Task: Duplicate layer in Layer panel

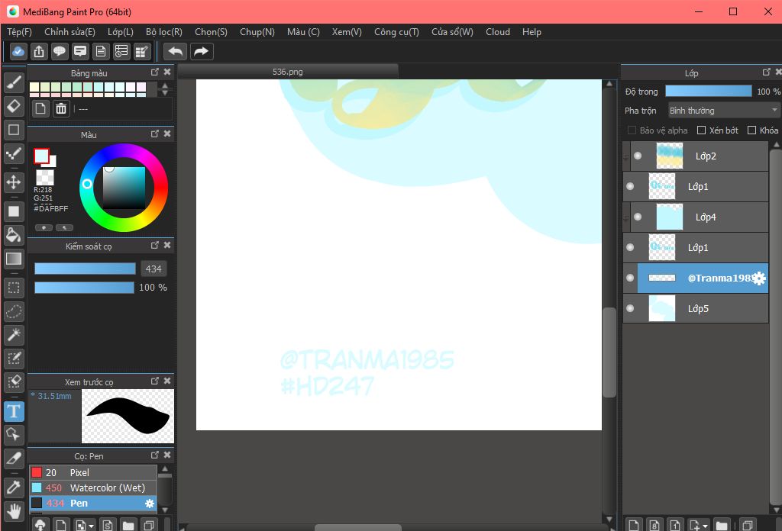Action: [747, 525]
